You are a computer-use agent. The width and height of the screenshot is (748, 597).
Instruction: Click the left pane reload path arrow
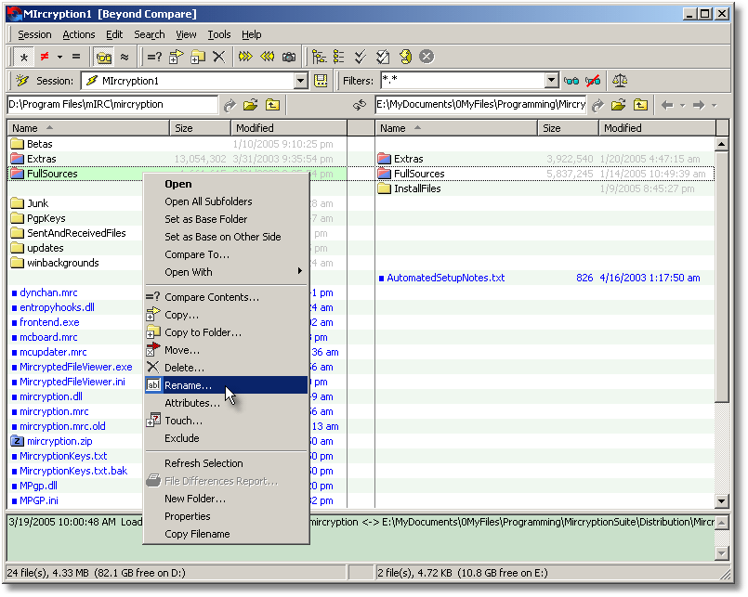pos(230,105)
